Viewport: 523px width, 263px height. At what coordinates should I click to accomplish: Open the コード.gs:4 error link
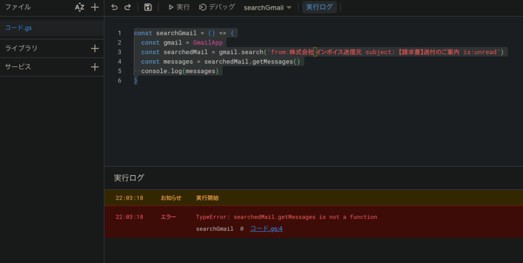pyautogui.click(x=266, y=228)
